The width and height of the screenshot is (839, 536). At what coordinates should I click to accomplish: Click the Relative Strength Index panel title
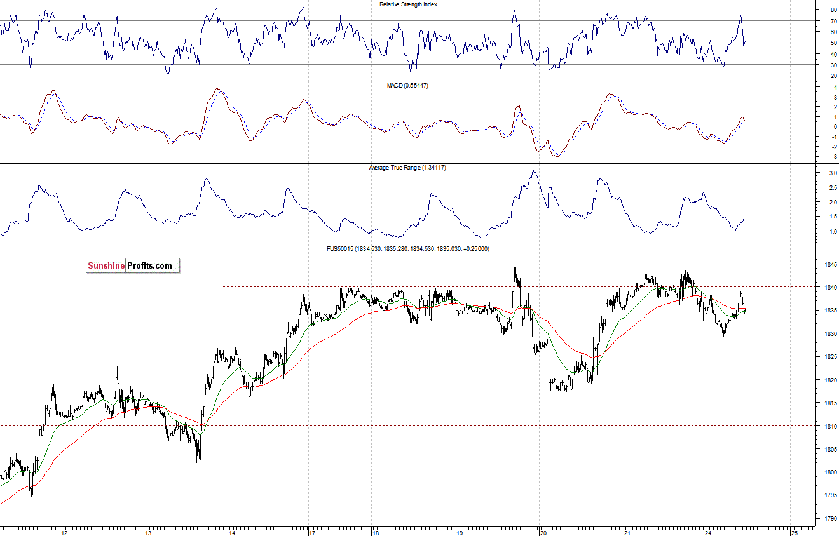[408, 4]
